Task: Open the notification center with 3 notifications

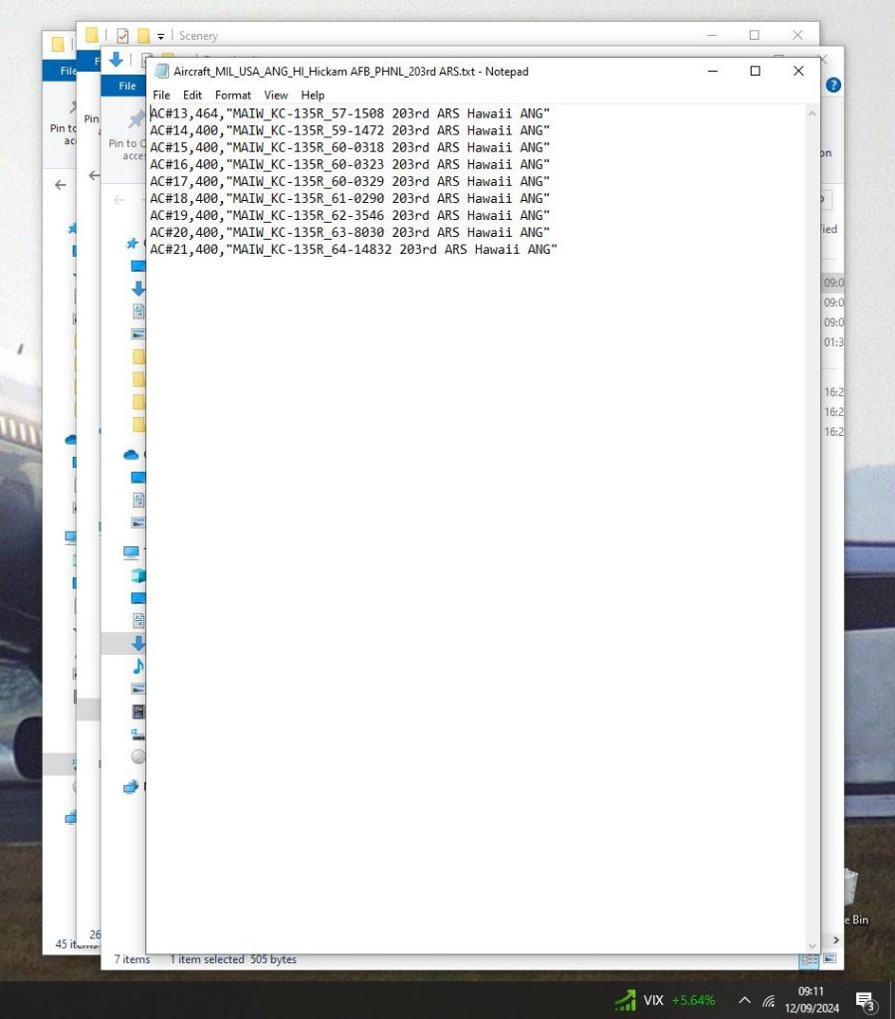Action: point(866,1001)
